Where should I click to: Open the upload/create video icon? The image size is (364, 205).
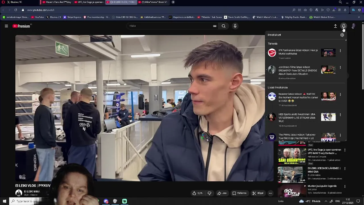(335, 26)
